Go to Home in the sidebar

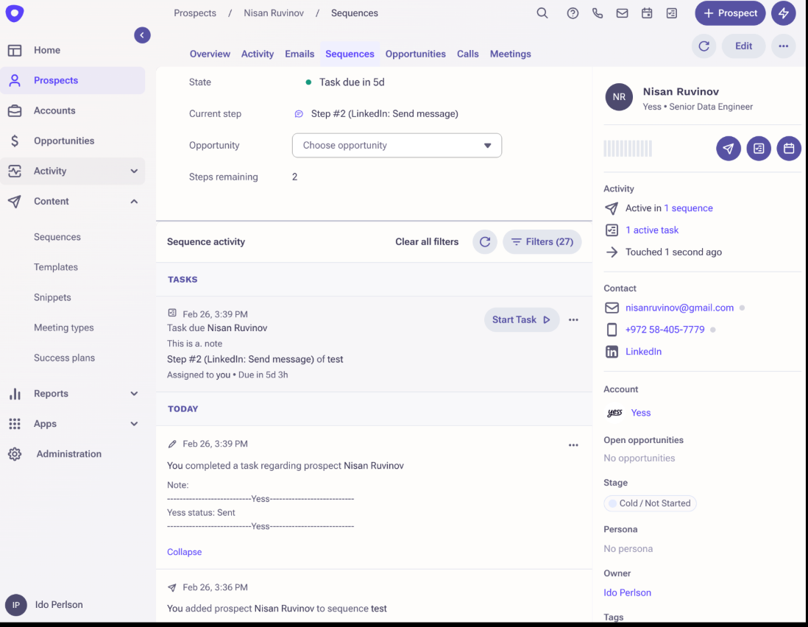73,50
